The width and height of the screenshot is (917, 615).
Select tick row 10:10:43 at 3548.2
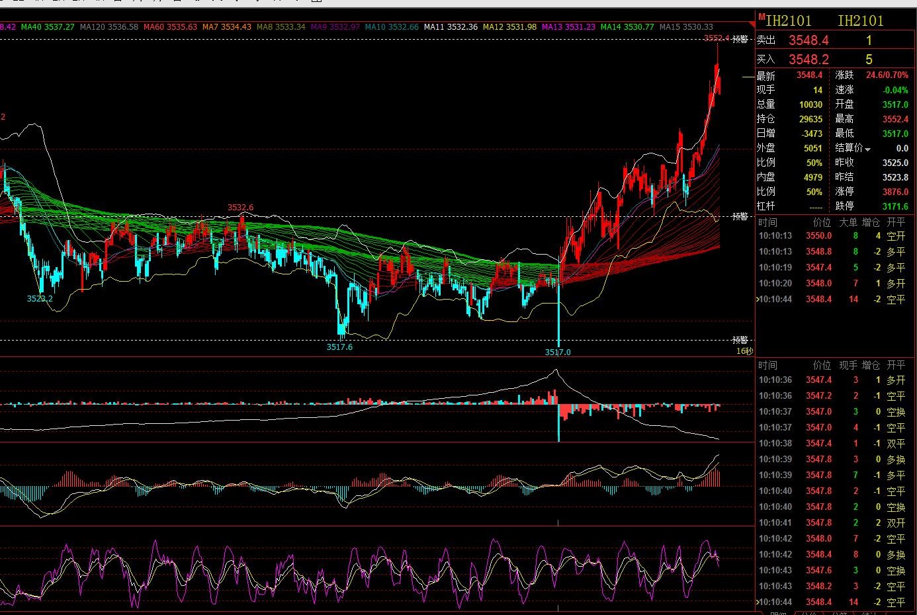point(835,587)
